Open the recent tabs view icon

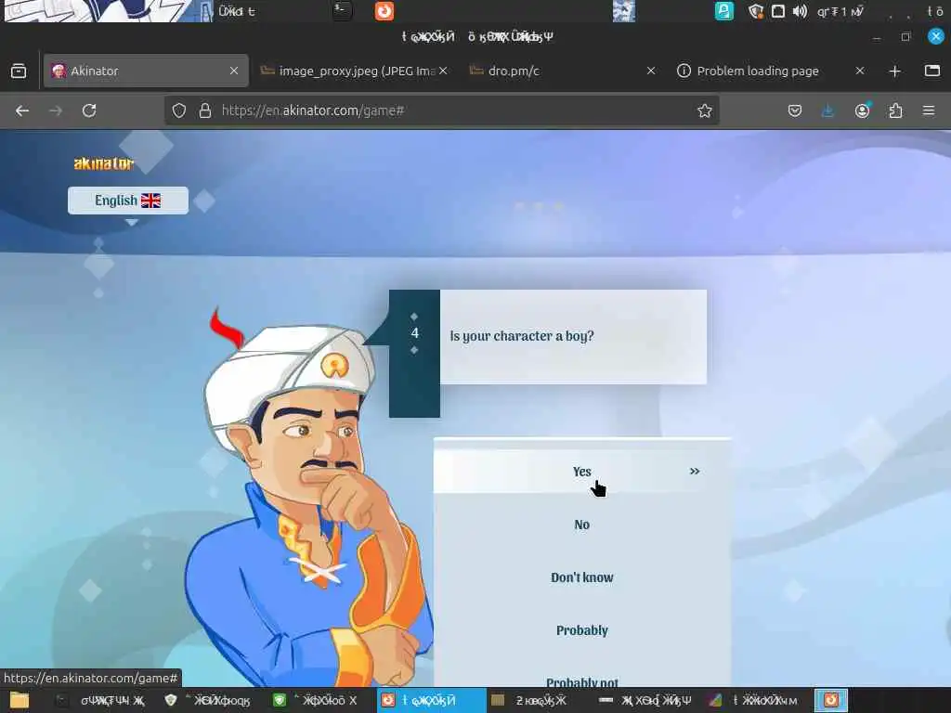pos(19,71)
